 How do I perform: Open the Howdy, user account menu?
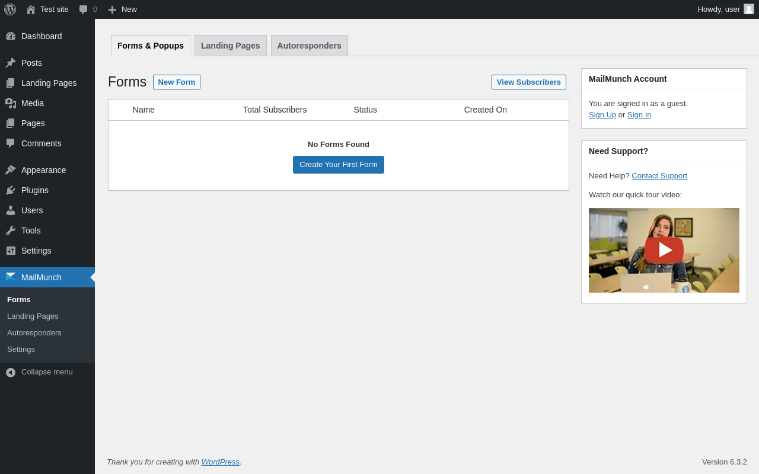[726, 9]
